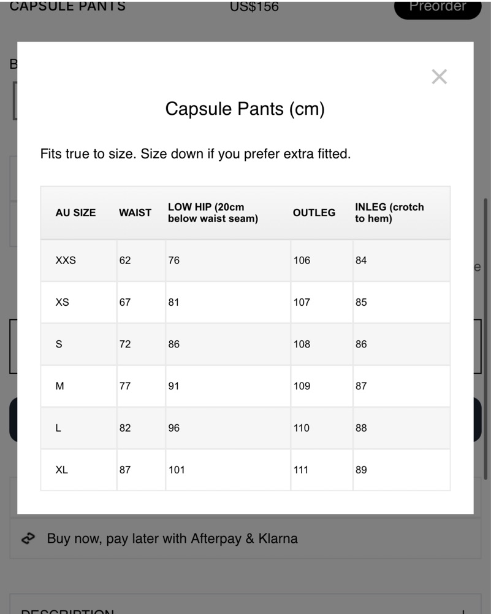Click the LOW HIP column header
The image size is (491, 614).
(x=213, y=212)
